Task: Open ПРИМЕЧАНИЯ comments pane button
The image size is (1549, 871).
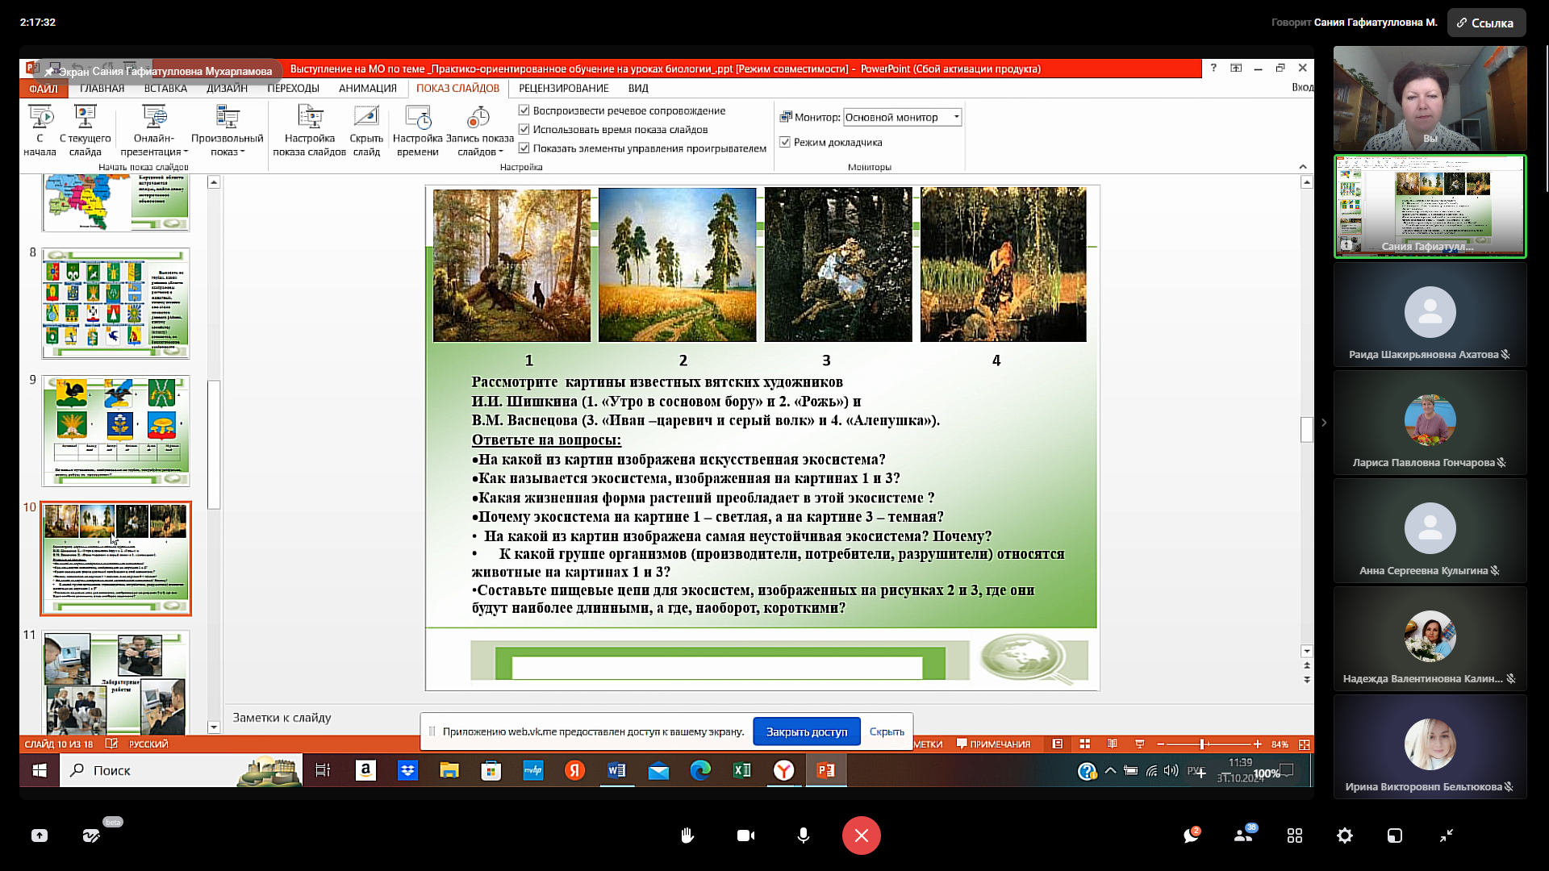Action: point(993,744)
